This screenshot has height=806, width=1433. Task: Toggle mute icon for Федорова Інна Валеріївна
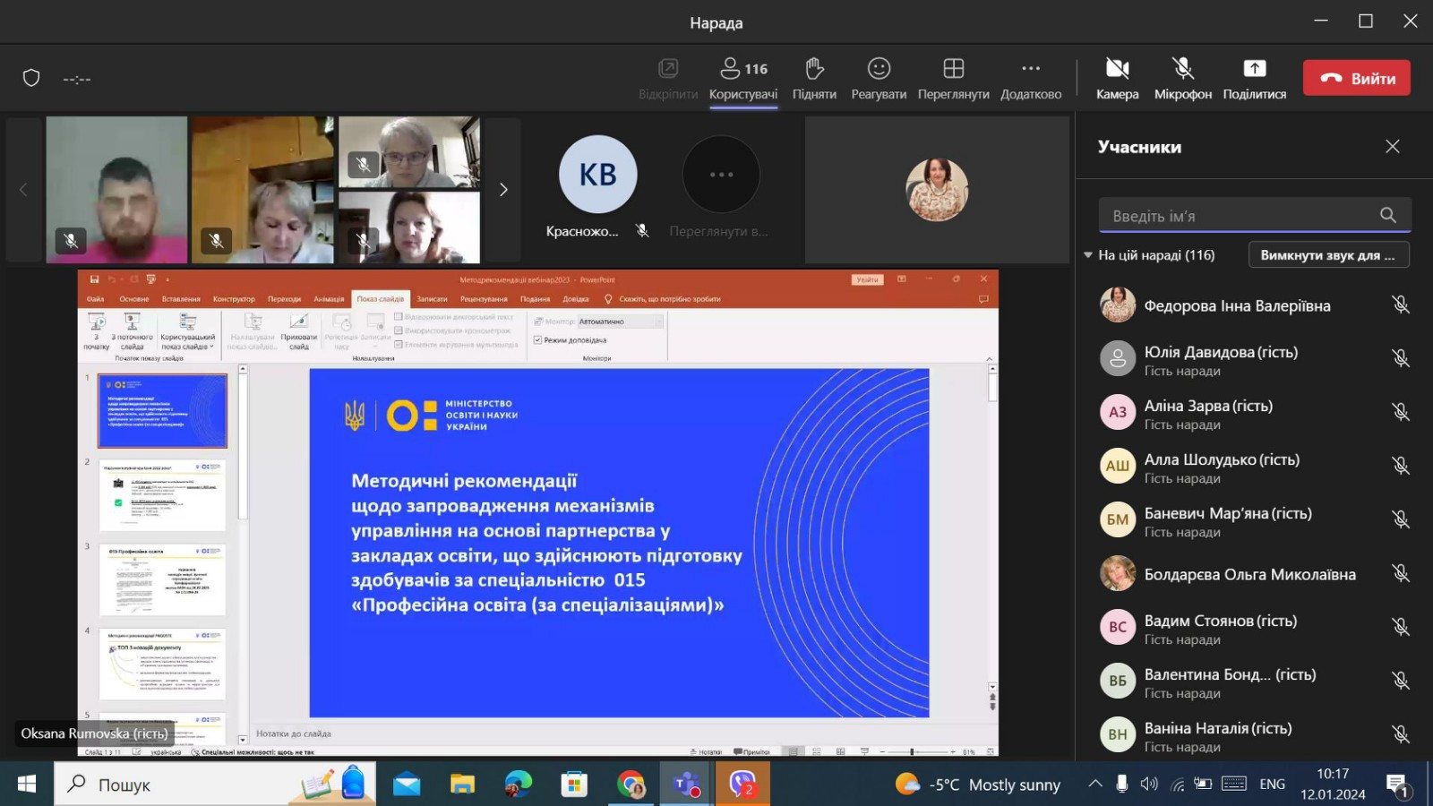click(x=1401, y=305)
